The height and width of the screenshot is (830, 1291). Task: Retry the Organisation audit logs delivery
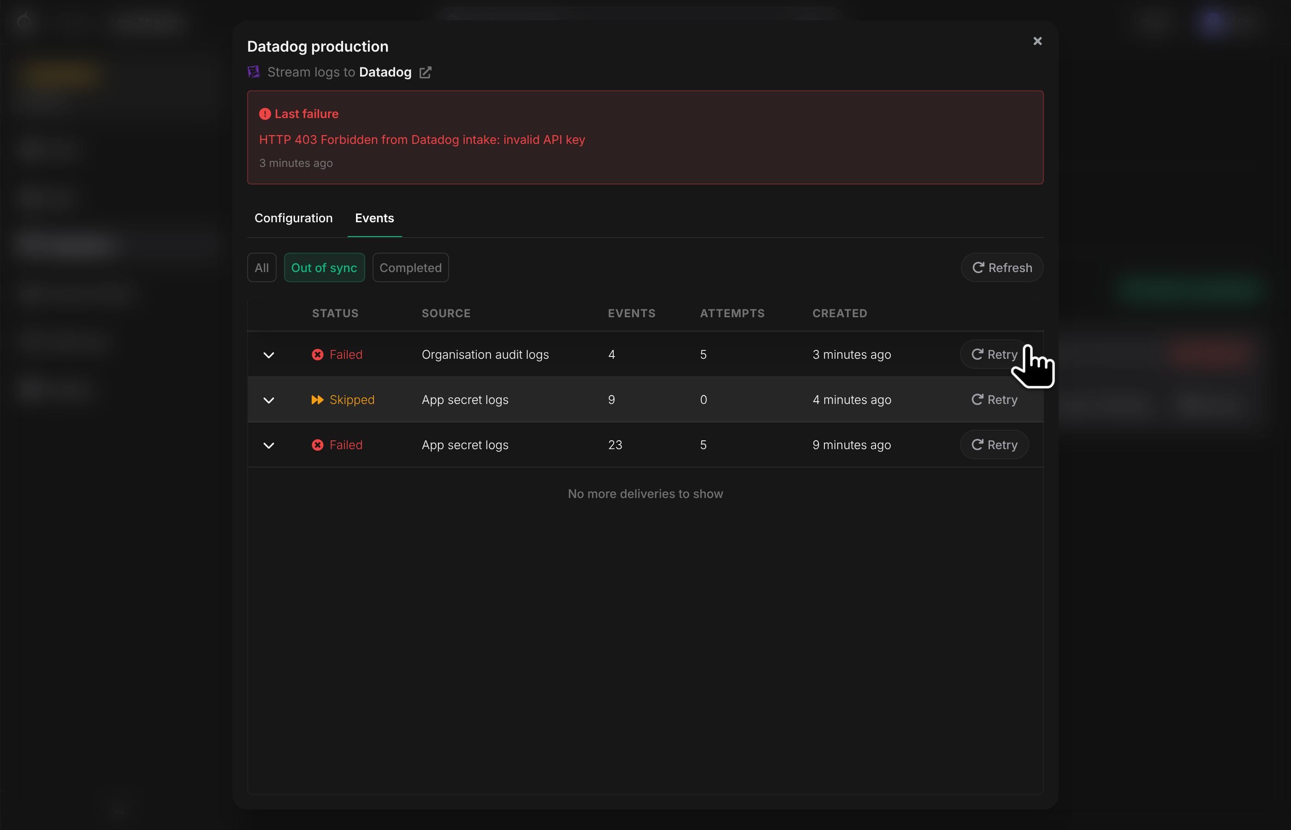994,355
